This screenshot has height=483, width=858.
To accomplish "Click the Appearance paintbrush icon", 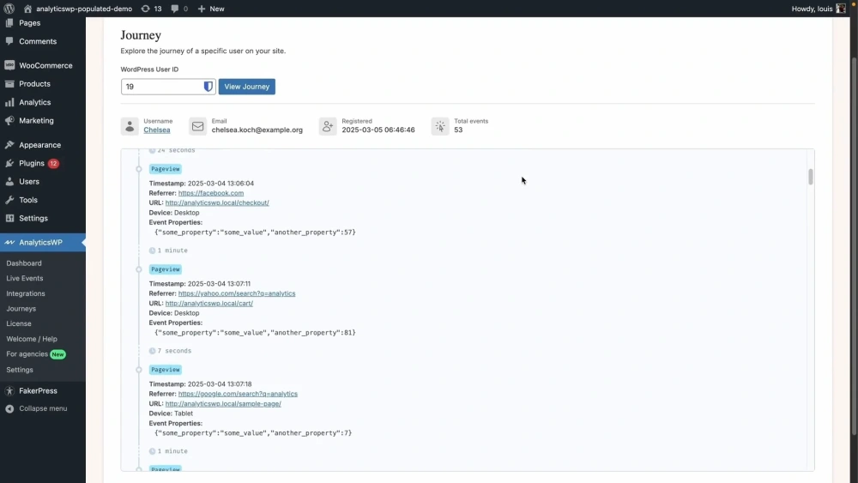I will click(x=9, y=145).
